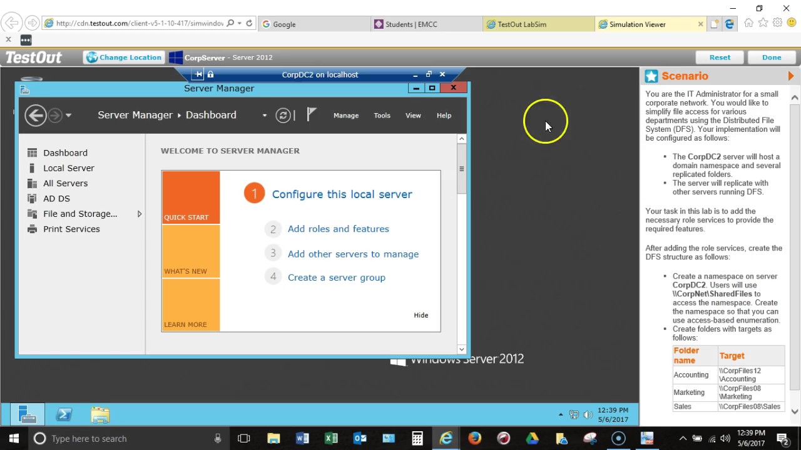The width and height of the screenshot is (801, 450).
Task: Hide the welcome tile
Action: (421, 315)
